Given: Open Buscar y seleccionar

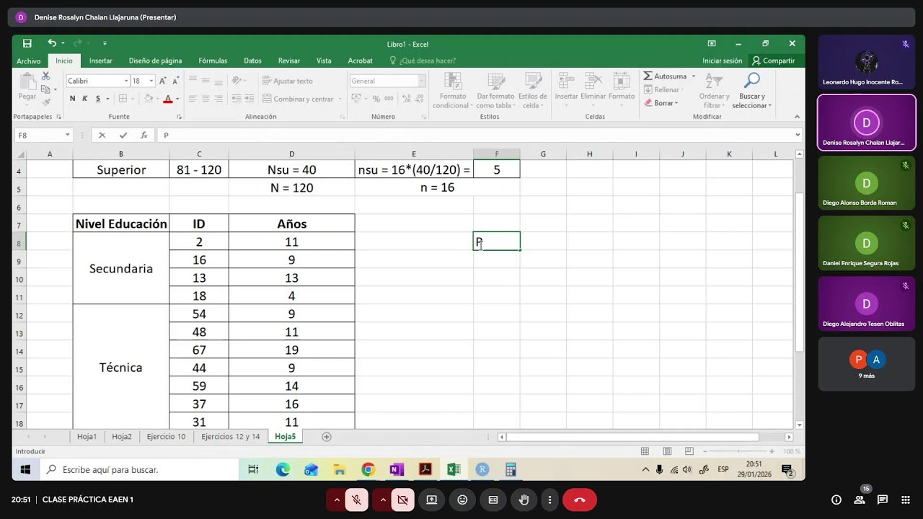Looking at the screenshot, I should [x=751, y=91].
